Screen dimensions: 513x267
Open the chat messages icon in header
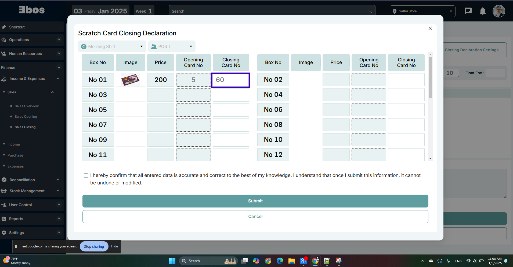tap(468, 11)
